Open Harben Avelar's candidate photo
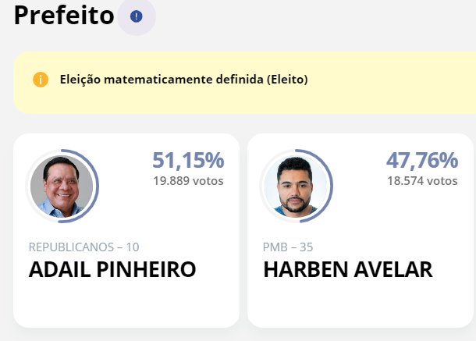 [x=296, y=186]
